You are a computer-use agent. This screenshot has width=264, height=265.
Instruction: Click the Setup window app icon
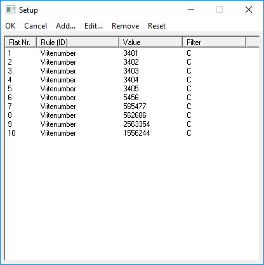(10, 10)
